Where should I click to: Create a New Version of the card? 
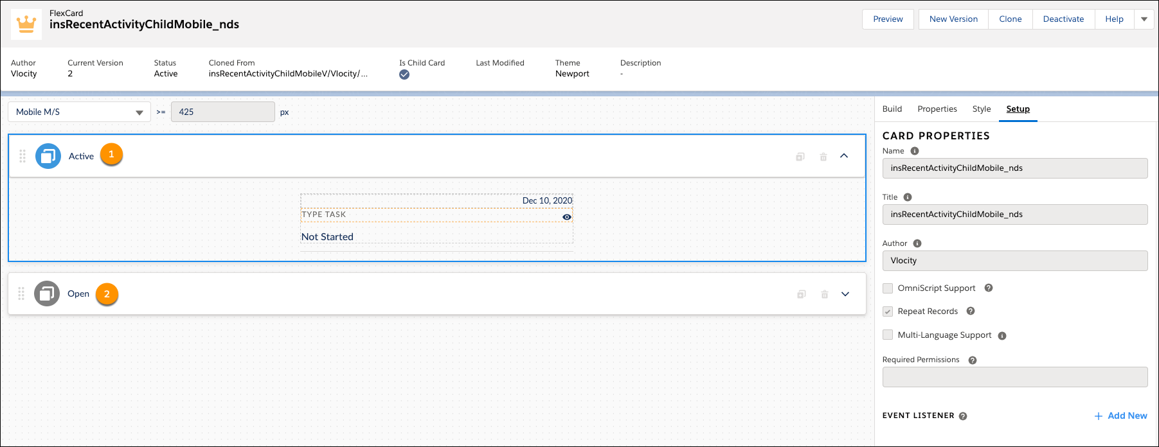click(x=953, y=19)
